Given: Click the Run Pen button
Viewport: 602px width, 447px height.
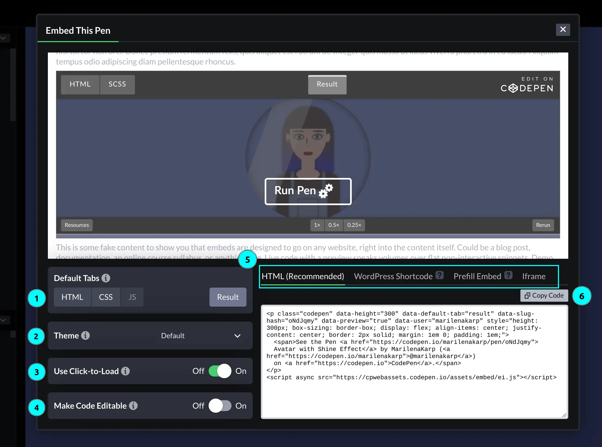Looking at the screenshot, I should pyautogui.click(x=308, y=191).
